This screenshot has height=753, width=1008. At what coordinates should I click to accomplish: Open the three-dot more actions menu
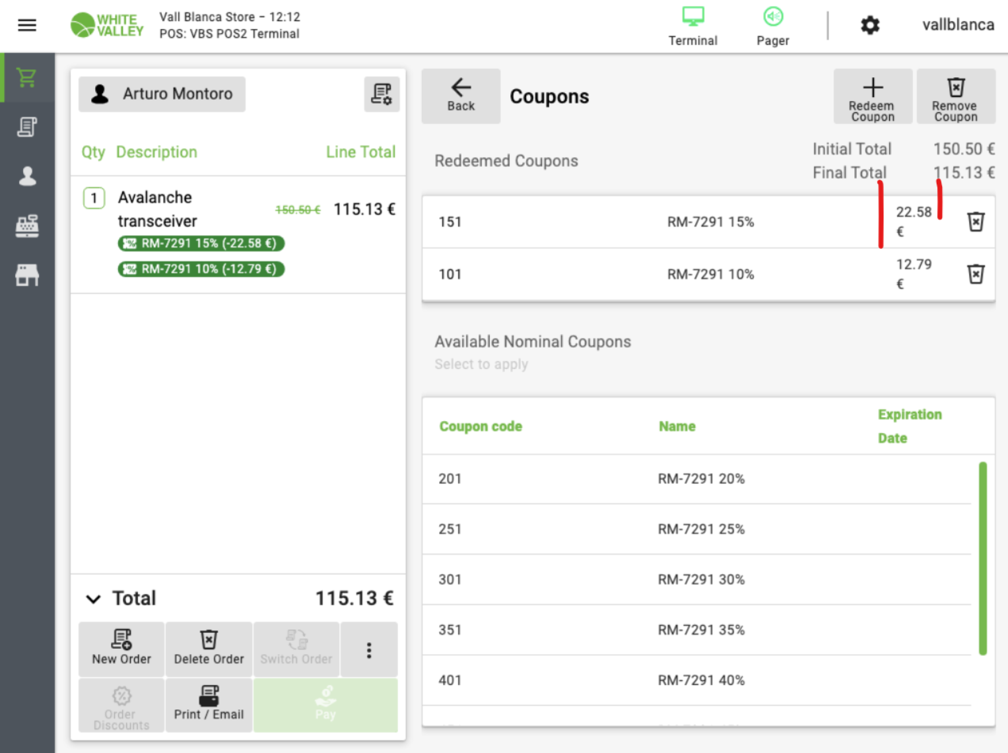click(x=369, y=650)
